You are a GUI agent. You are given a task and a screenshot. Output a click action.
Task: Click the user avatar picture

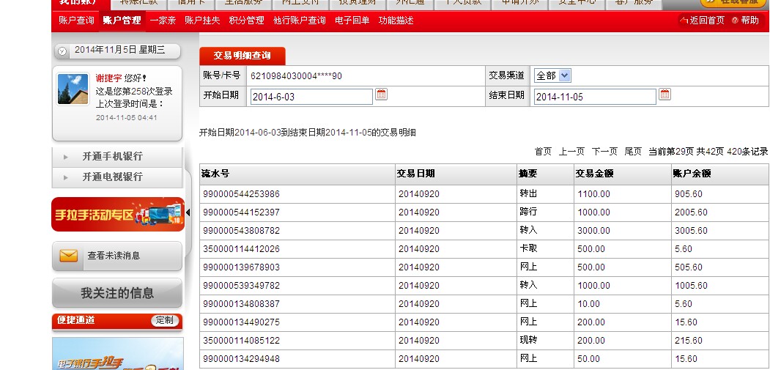coord(73,89)
